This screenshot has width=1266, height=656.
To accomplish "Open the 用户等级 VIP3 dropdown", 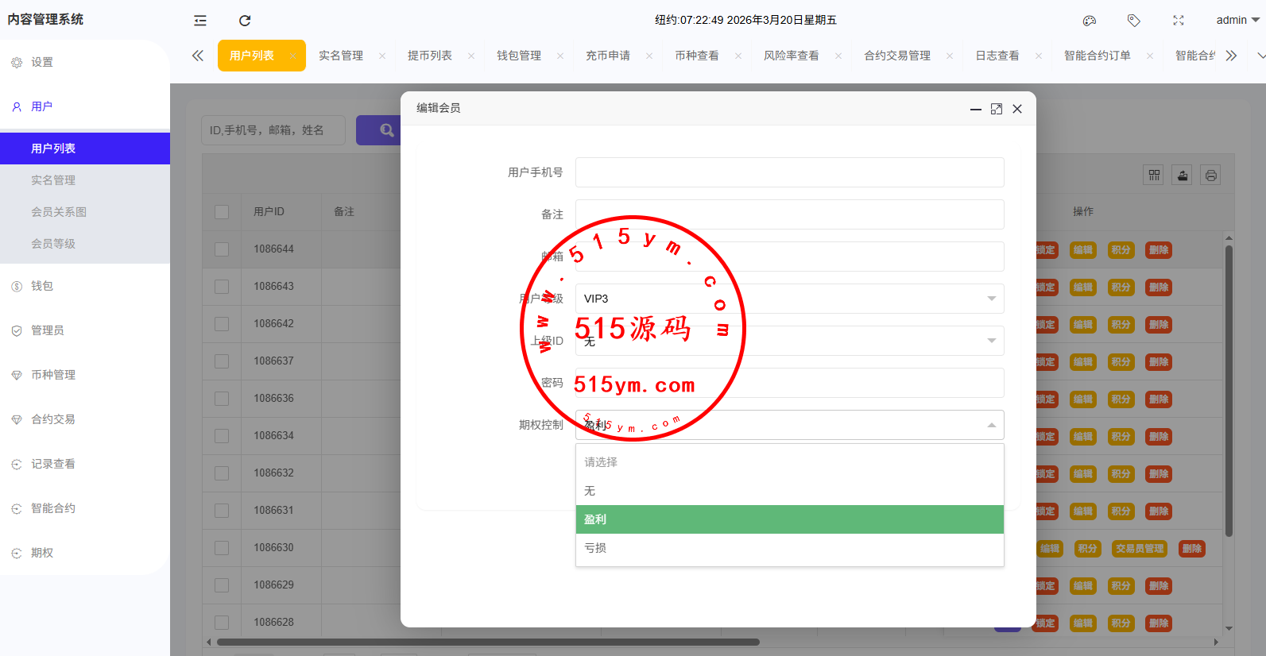I will (x=789, y=299).
